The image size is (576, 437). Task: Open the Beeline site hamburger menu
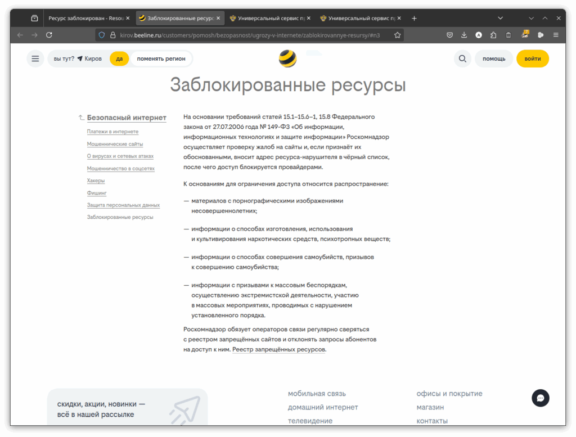tap(35, 58)
